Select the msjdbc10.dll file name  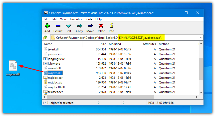click(x=56, y=87)
